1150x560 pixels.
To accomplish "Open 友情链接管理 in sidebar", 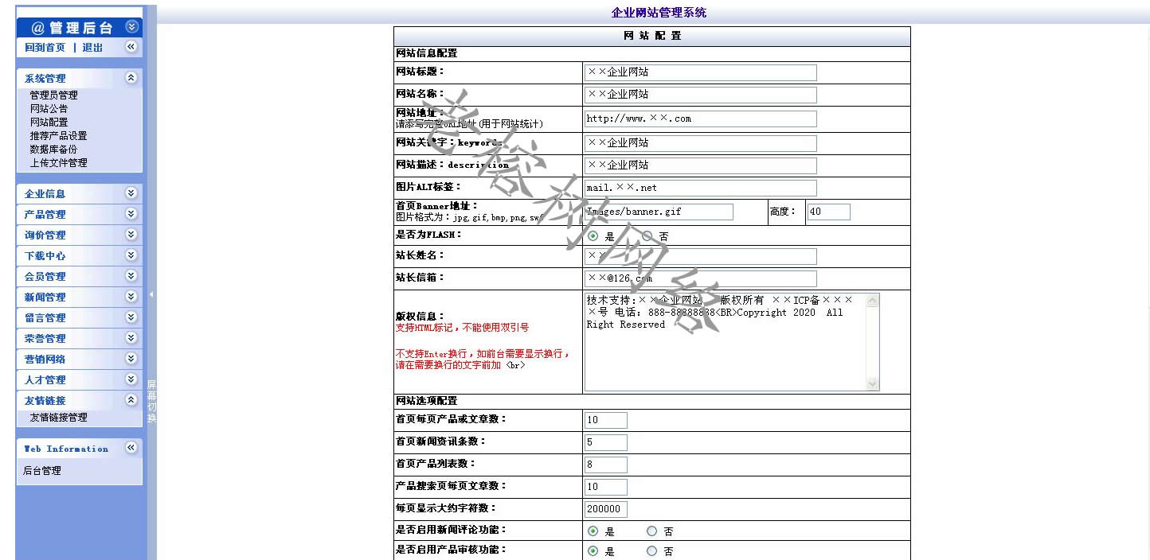I will 58,417.
